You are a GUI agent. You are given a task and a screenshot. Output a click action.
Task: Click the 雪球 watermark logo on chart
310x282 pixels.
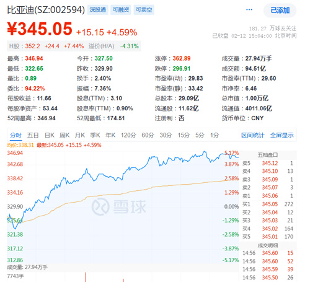click(119, 206)
